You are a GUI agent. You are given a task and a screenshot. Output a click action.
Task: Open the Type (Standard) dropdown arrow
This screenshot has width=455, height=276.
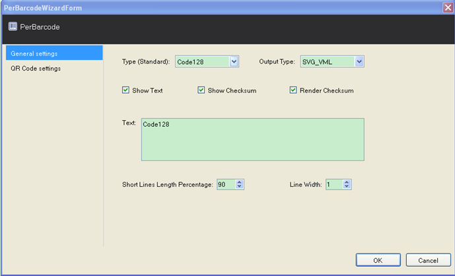pyautogui.click(x=234, y=61)
